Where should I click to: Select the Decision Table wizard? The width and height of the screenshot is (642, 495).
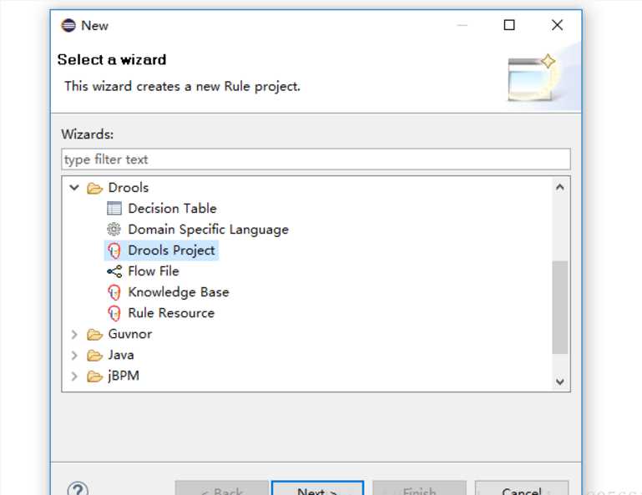tap(172, 209)
